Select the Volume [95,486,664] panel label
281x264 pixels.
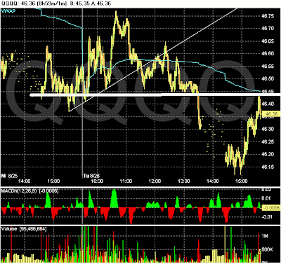(x=24, y=229)
